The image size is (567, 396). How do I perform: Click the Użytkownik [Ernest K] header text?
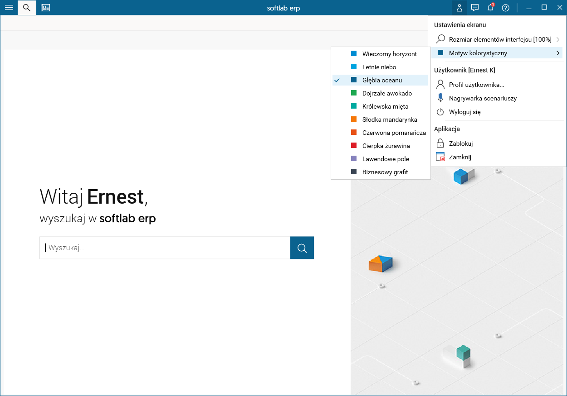tap(464, 70)
